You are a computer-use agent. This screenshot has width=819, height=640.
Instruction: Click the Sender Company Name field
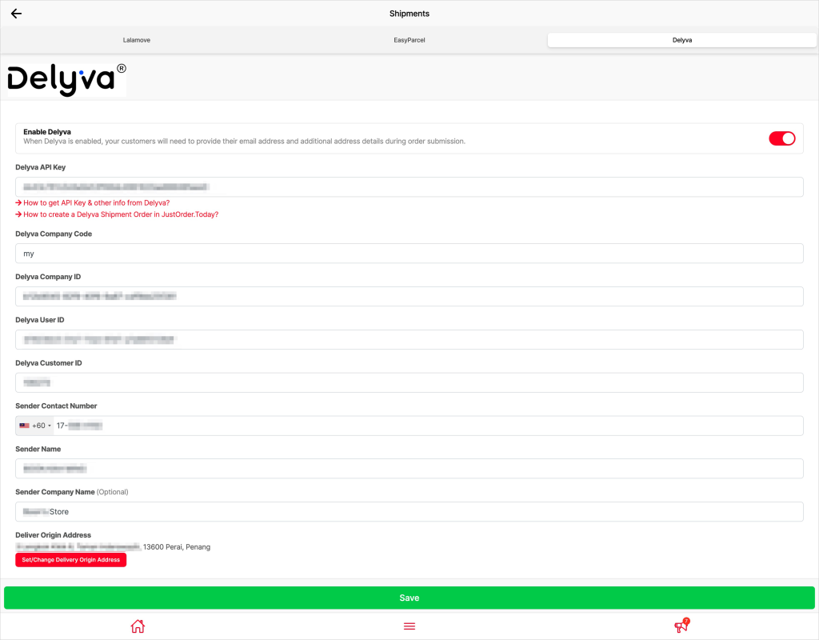coord(409,511)
